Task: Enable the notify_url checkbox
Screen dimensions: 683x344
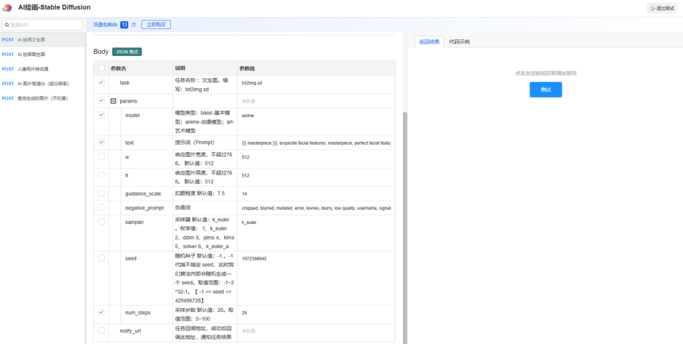Action: [101, 330]
